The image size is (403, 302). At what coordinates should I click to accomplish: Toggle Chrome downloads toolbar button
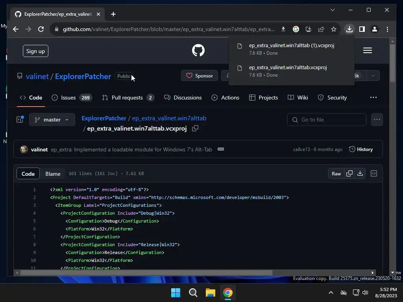[349, 29]
